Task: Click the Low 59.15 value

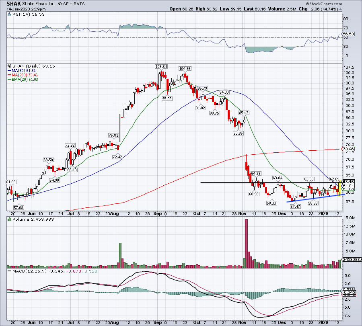Action: 230,9
